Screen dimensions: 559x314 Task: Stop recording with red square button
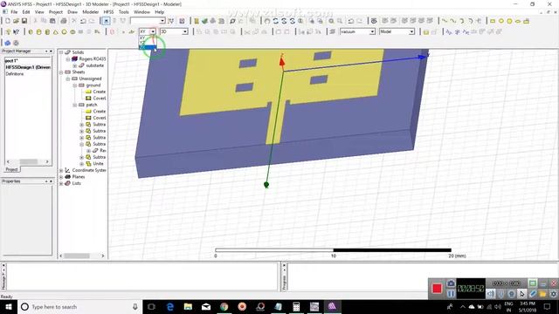pyautogui.click(x=437, y=289)
